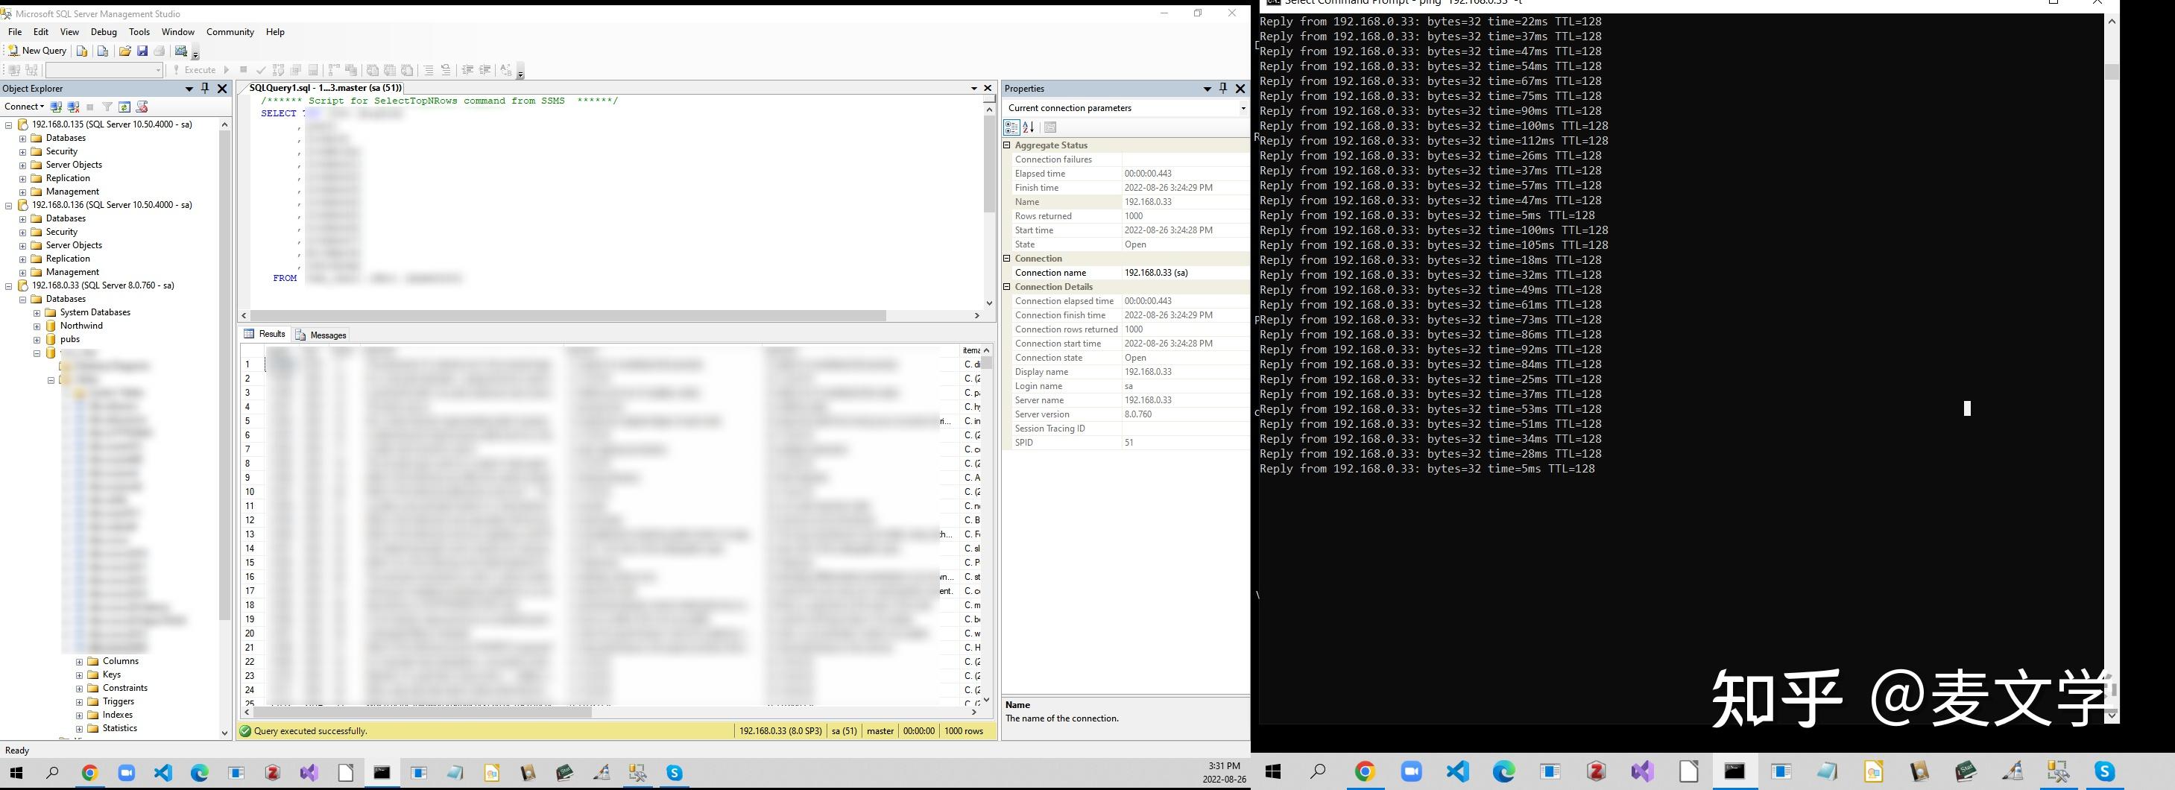The image size is (2175, 790).
Task: Unpin the Properties panel
Action: [x=1222, y=89]
